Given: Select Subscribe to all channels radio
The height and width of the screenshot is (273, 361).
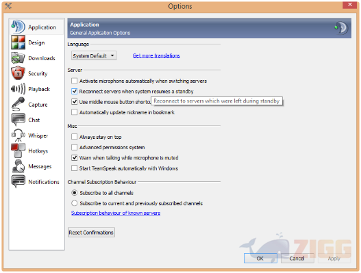Looking at the screenshot, I should tap(74, 193).
